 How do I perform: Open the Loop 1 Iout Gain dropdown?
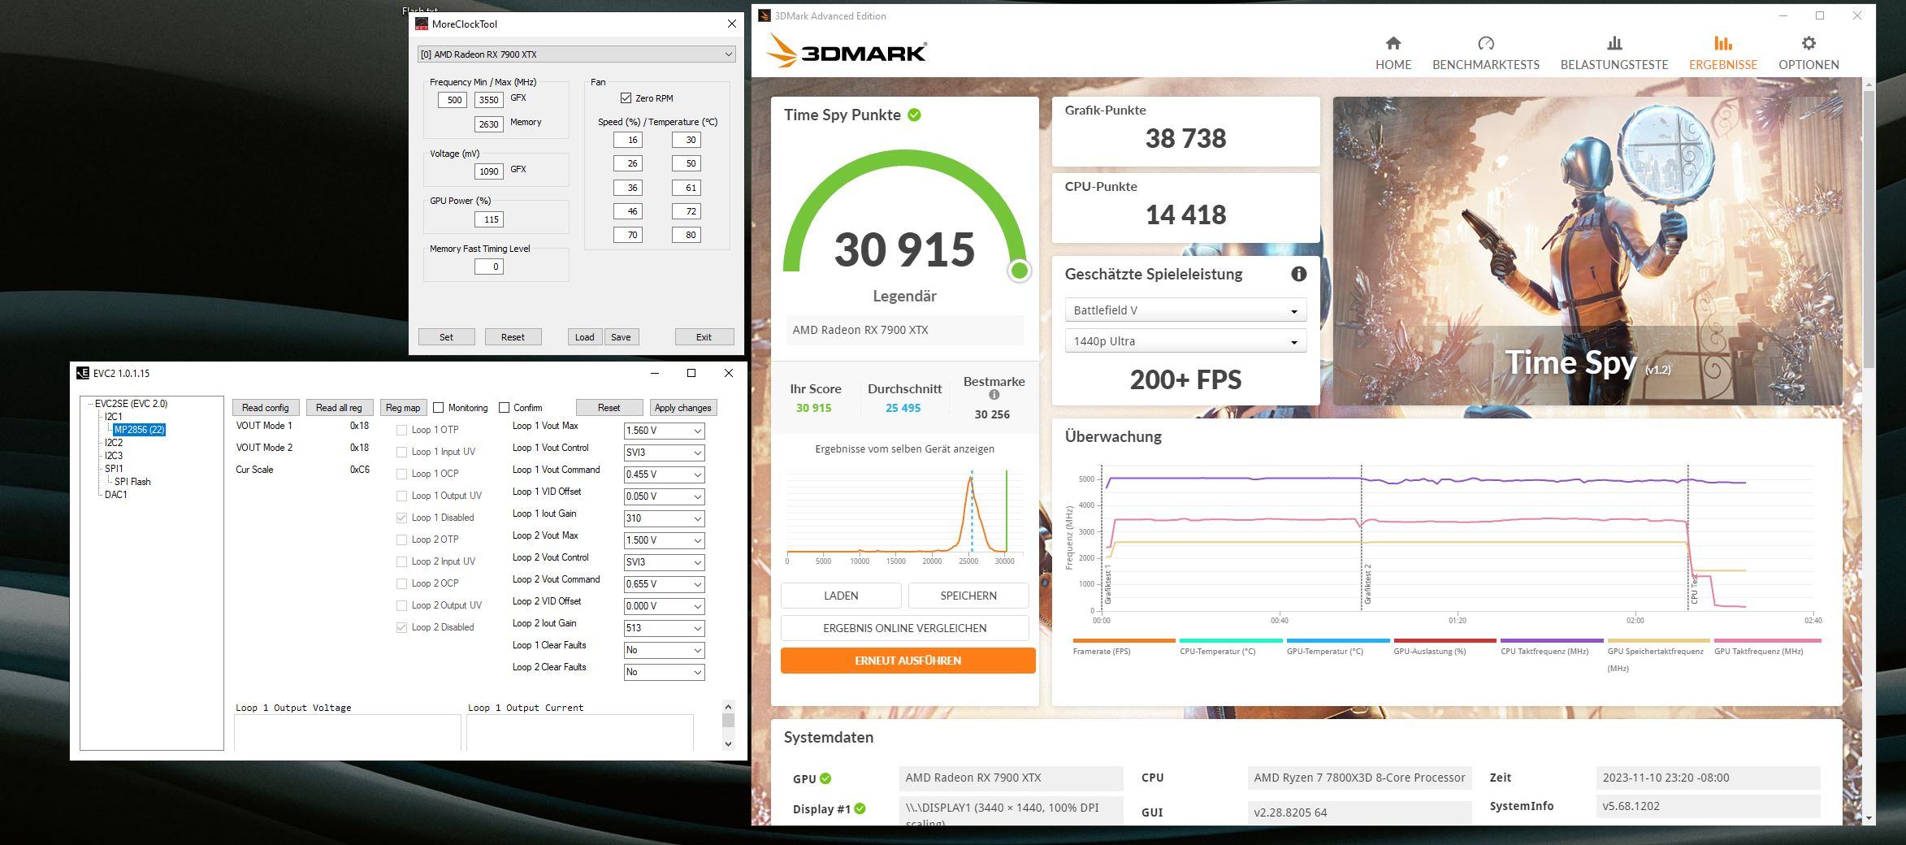(x=664, y=518)
